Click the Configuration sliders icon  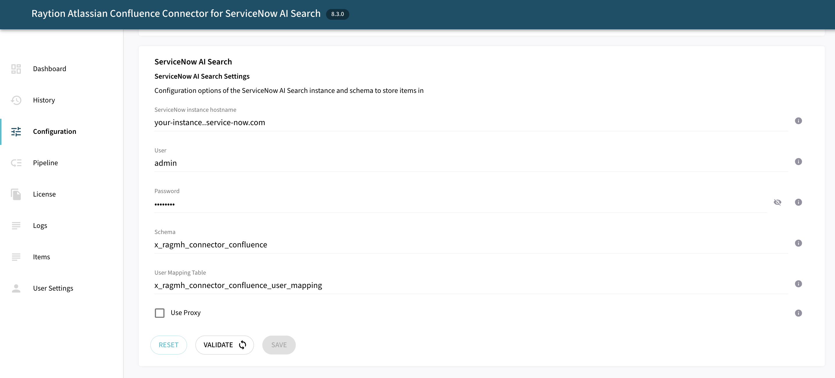[x=15, y=132]
